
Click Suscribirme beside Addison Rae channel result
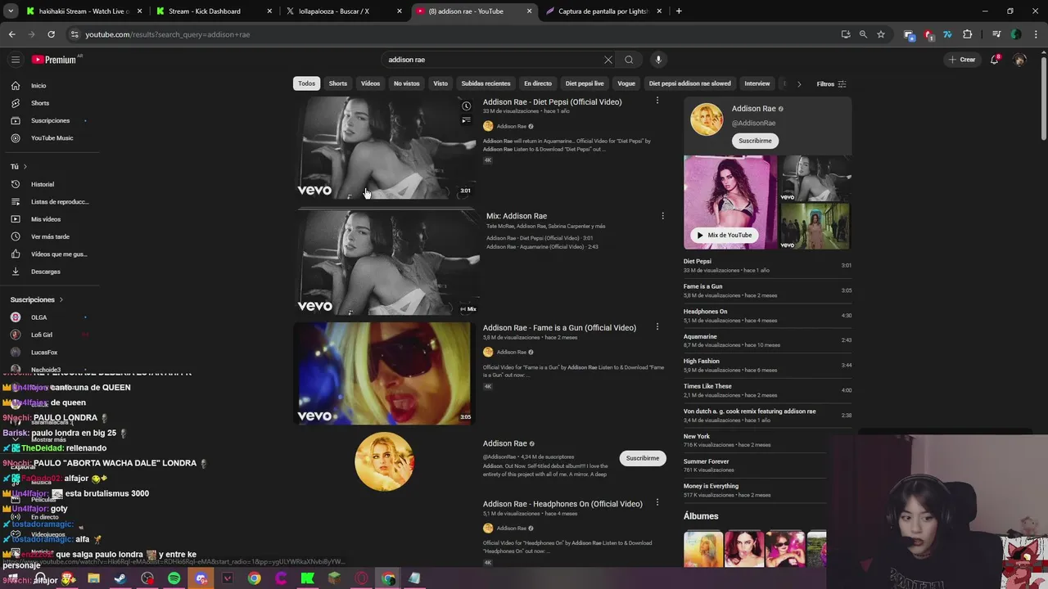point(643,458)
